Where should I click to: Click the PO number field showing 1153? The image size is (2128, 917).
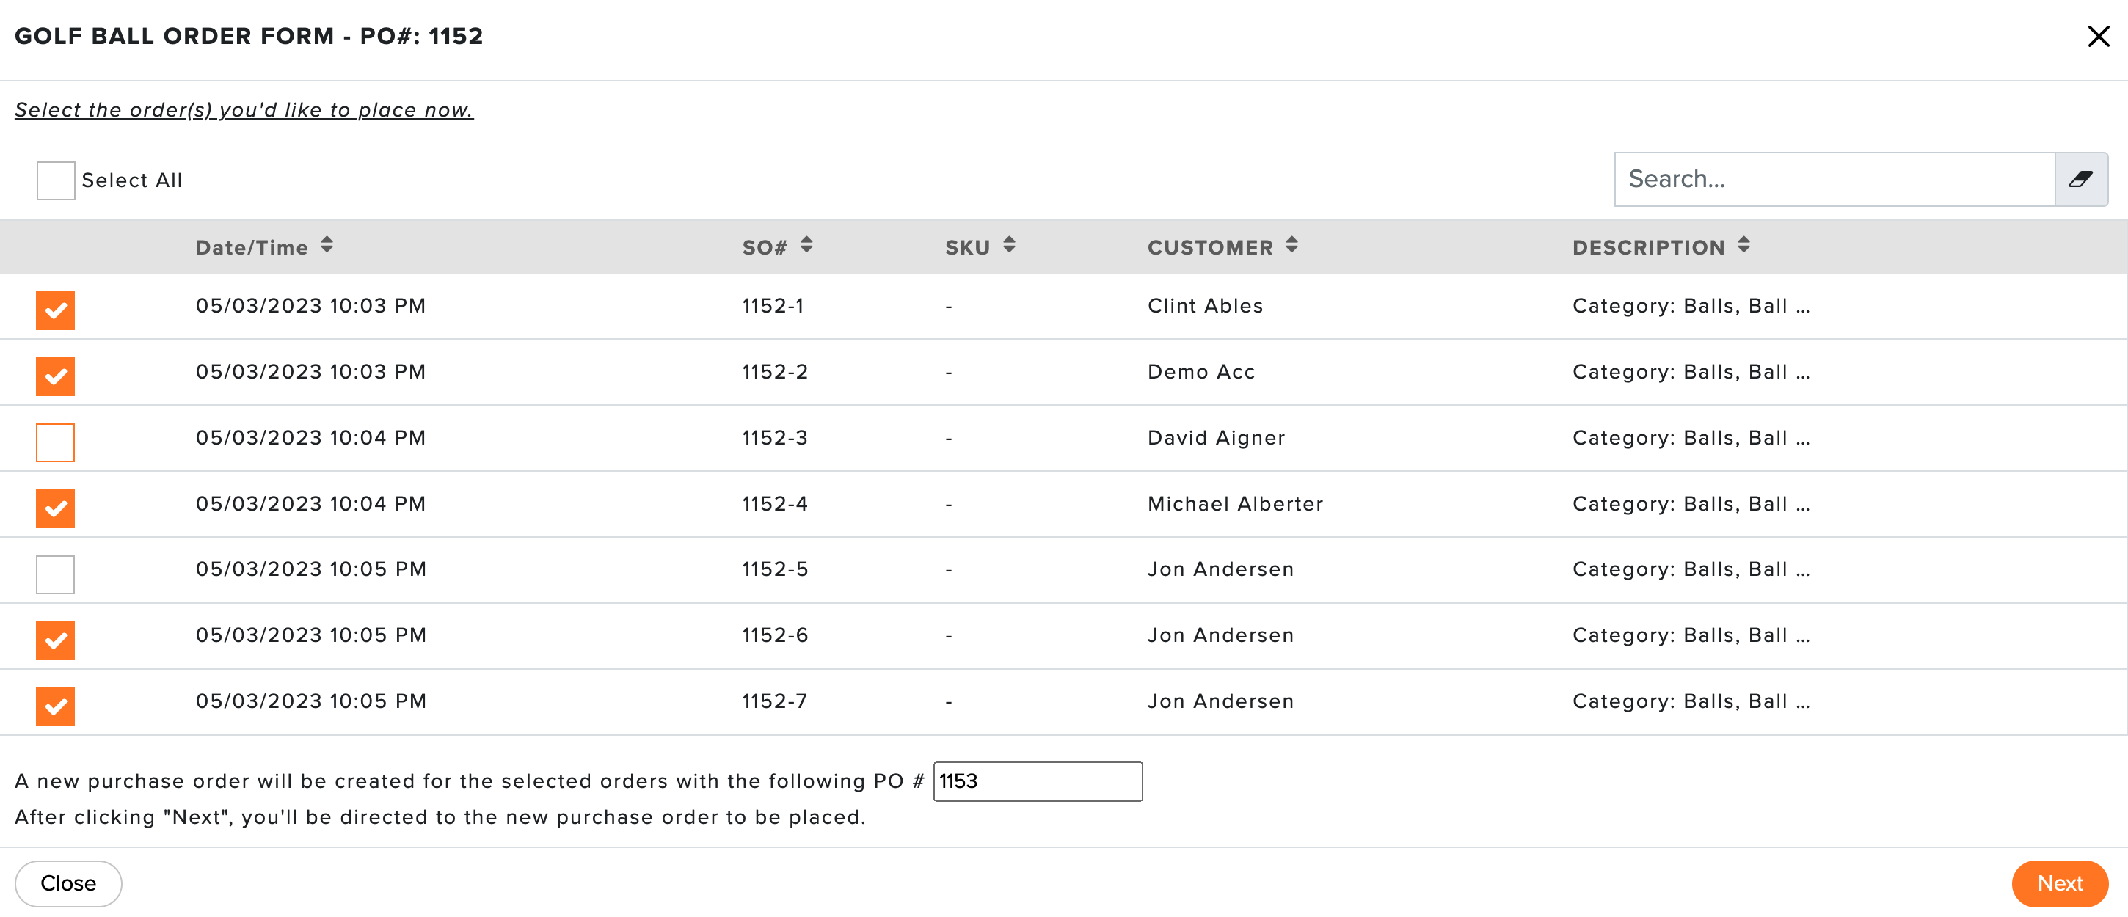coord(1038,781)
